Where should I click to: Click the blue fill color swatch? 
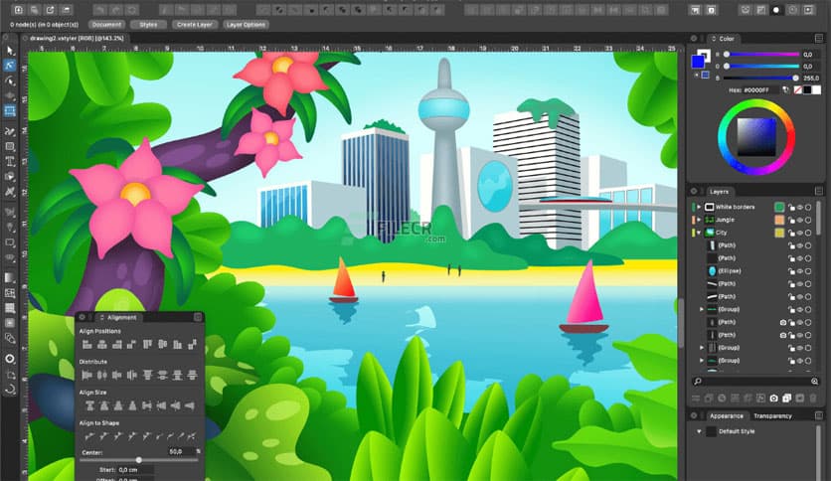tap(698, 62)
